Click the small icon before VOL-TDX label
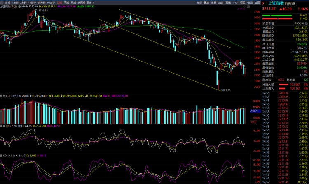This screenshot has height=184, width=309. [2, 96]
